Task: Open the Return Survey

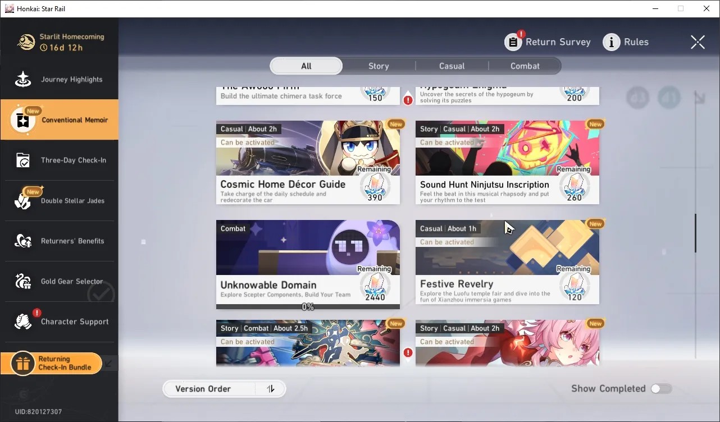Action: (x=548, y=42)
